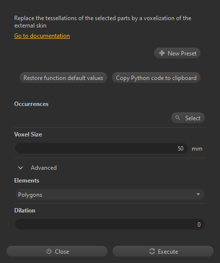Click the Advanced section label

click(x=44, y=168)
